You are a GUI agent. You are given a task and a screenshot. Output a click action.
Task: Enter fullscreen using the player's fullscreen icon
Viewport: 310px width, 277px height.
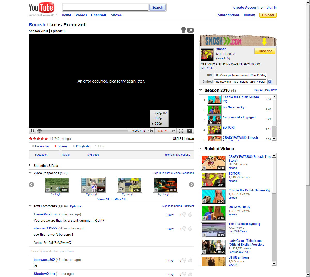click(x=181, y=131)
